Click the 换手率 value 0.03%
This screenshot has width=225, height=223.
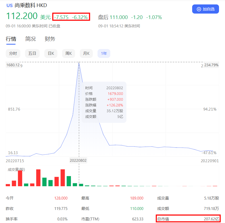(x=62, y=219)
